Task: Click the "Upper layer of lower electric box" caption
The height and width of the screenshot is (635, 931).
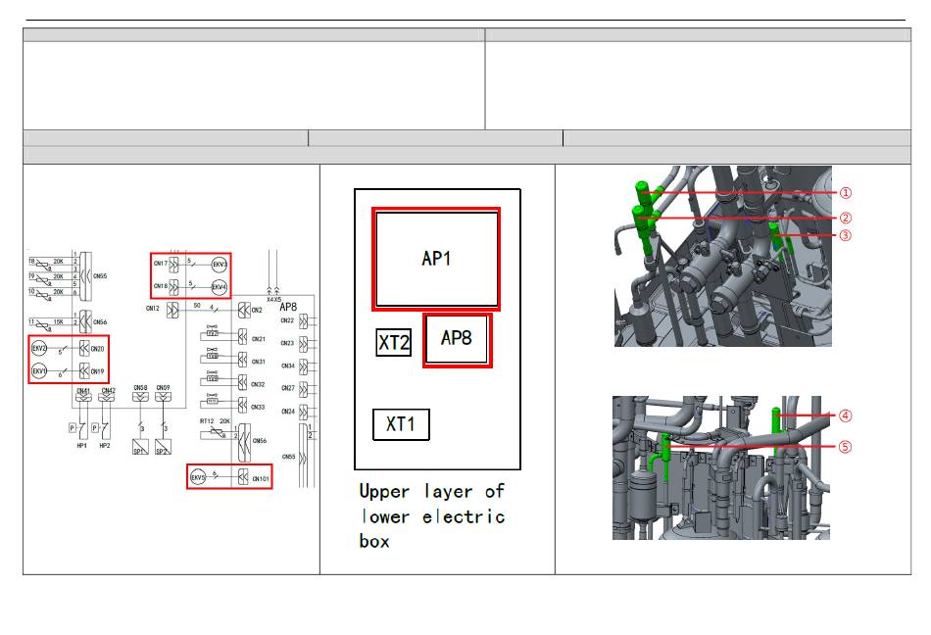Action: coord(432,516)
